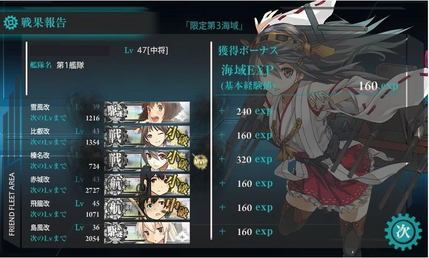The image size is (429, 258).
Task: Click the gear icon beside 戦果報告
Action: [10, 22]
